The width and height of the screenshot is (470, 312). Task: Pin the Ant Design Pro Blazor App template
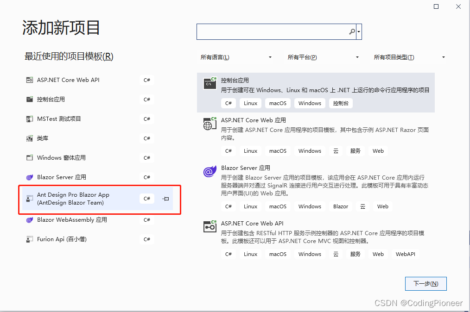(165, 198)
